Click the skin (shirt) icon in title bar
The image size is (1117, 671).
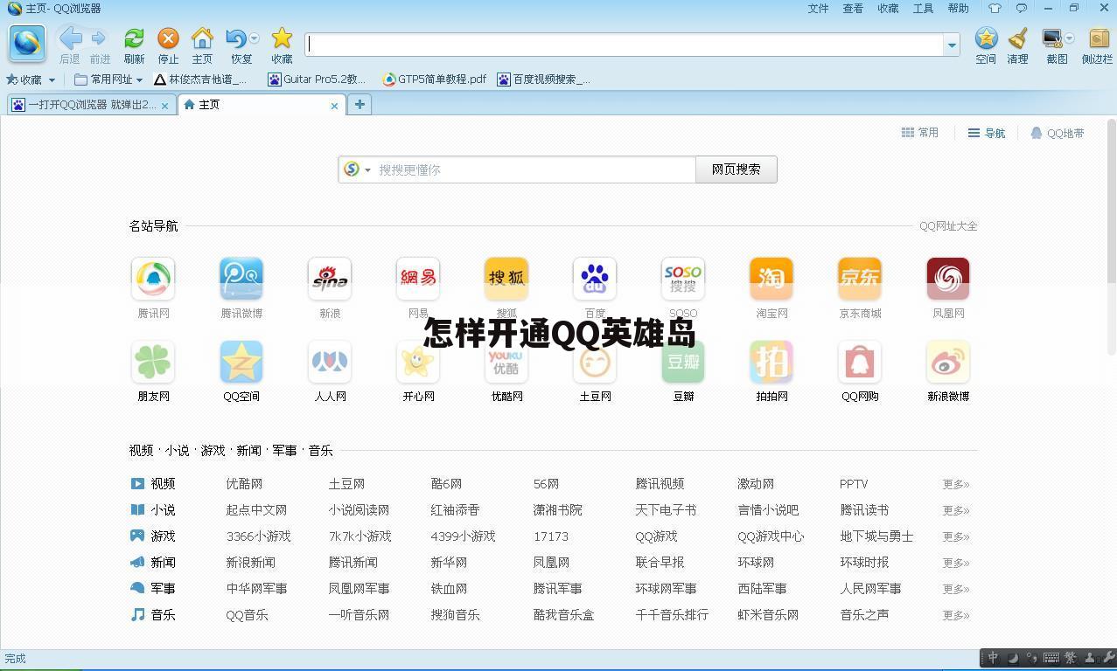[995, 8]
